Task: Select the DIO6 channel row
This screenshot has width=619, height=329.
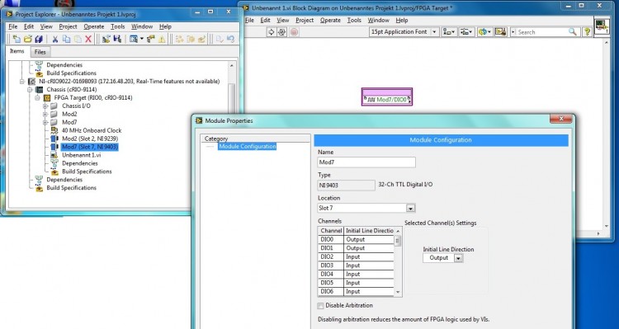Action: pos(356,292)
